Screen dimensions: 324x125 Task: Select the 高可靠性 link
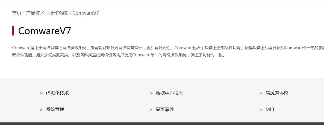[165, 110]
